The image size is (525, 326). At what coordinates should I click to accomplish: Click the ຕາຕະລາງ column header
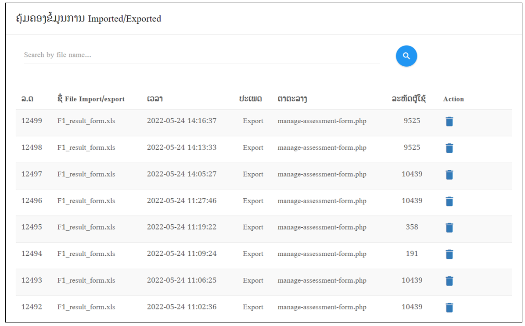click(x=292, y=99)
